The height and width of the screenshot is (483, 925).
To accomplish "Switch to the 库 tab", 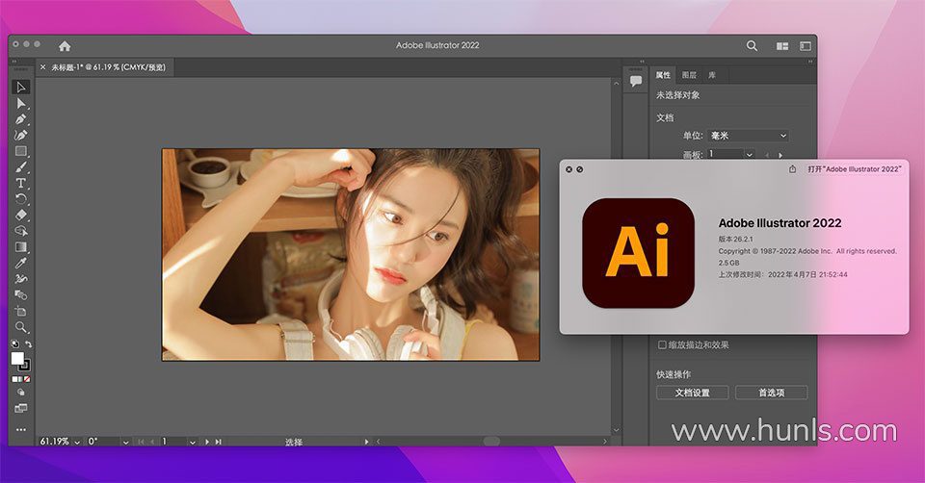I will tap(712, 75).
